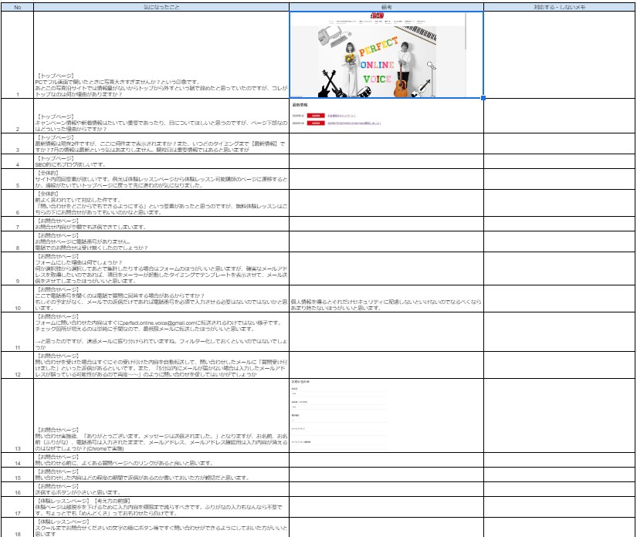
Task: Select row number cell 16
Action: 18,489
